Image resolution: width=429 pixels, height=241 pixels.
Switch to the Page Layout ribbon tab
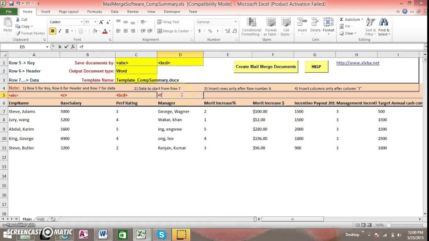coord(69,12)
